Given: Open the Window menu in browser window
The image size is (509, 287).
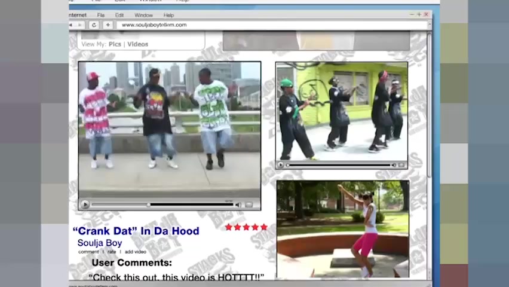Looking at the screenshot, I should pos(143,16).
